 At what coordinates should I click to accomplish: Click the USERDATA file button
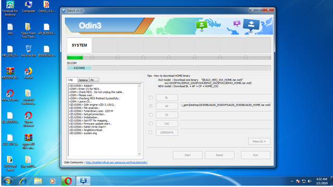point(166,132)
